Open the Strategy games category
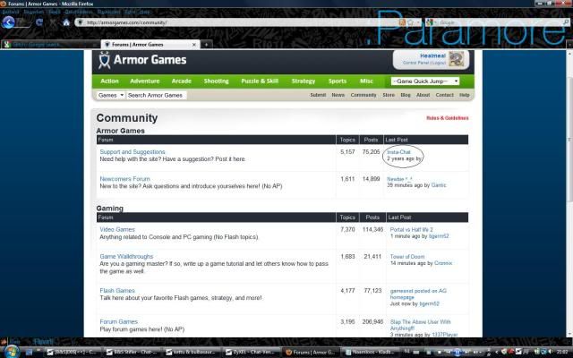This screenshot has width=573, height=358. 303,81
